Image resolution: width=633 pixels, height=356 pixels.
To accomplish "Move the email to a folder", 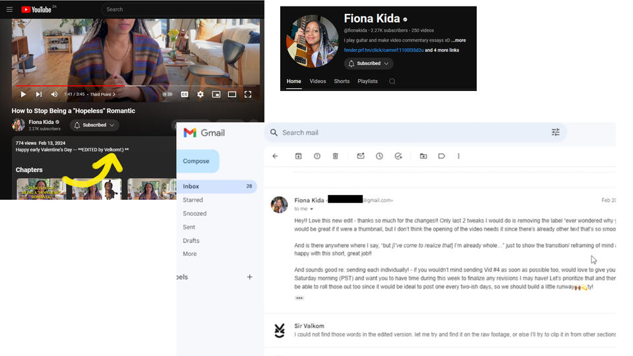I will click(x=423, y=156).
